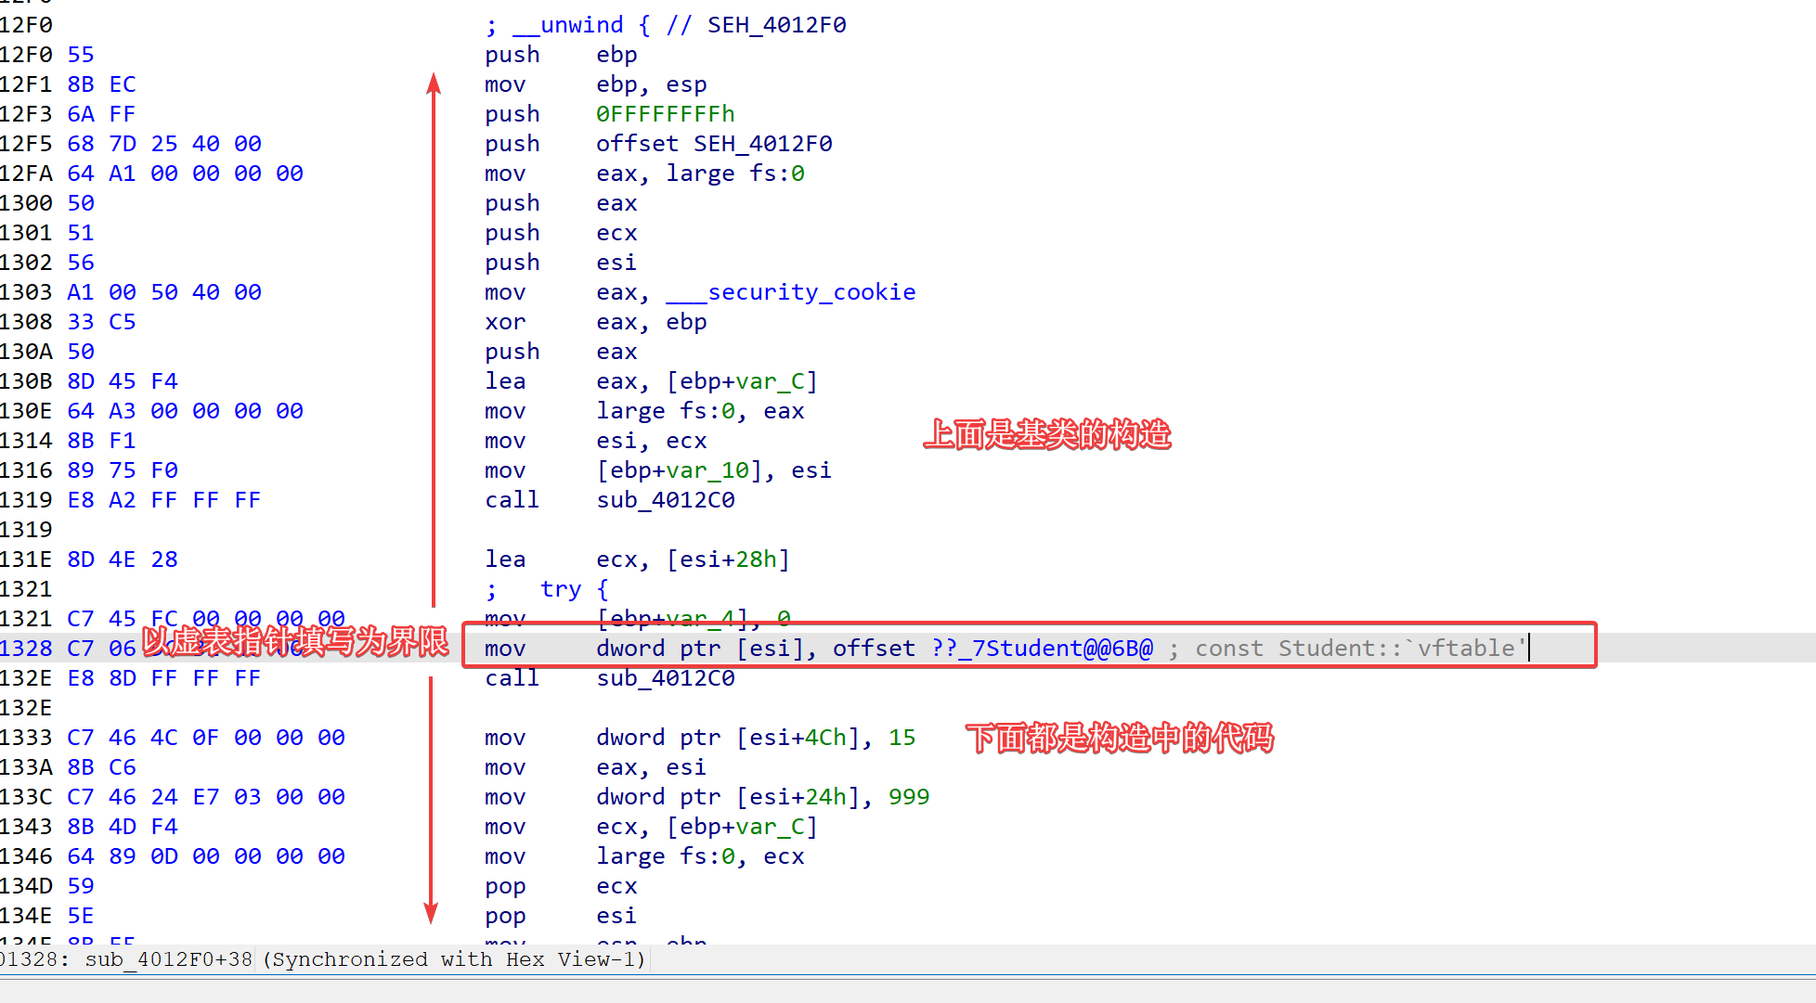The width and height of the screenshot is (1816, 1003).
Task: Click the ___security_cookie symbol
Action: tap(791, 292)
